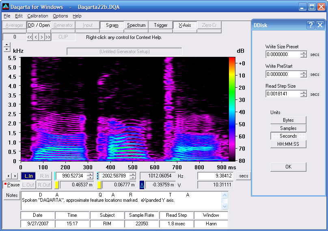Click the Pause button

[x=12, y=185]
